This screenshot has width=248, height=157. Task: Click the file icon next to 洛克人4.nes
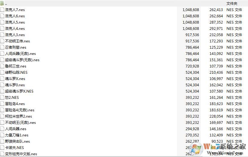[2, 28]
